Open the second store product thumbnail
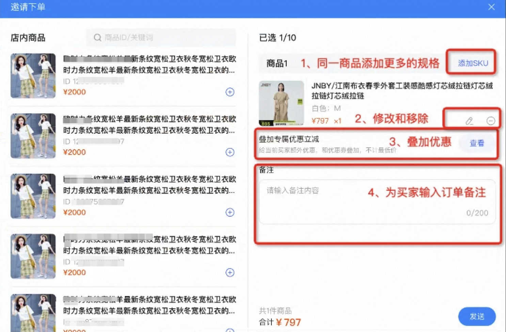This screenshot has width=506, height=332. coord(33,136)
